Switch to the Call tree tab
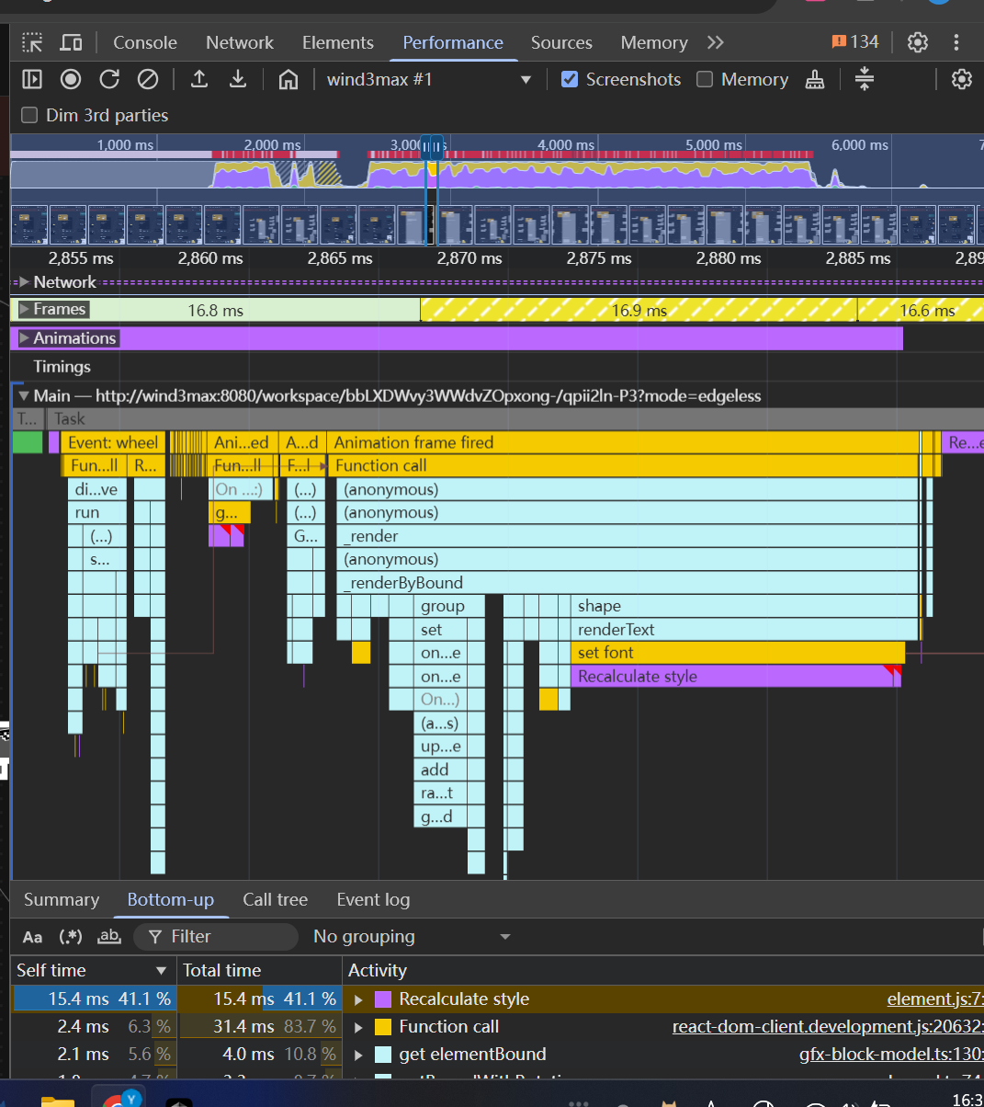The width and height of the screenshot is (984, 1107). (275, 899)
